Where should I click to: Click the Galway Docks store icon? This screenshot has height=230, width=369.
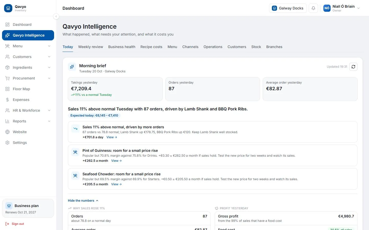(274, 8)
